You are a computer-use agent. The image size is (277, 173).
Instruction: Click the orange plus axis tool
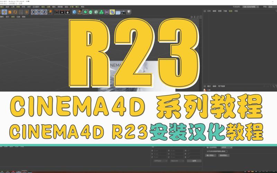click(x=27, y=12)
